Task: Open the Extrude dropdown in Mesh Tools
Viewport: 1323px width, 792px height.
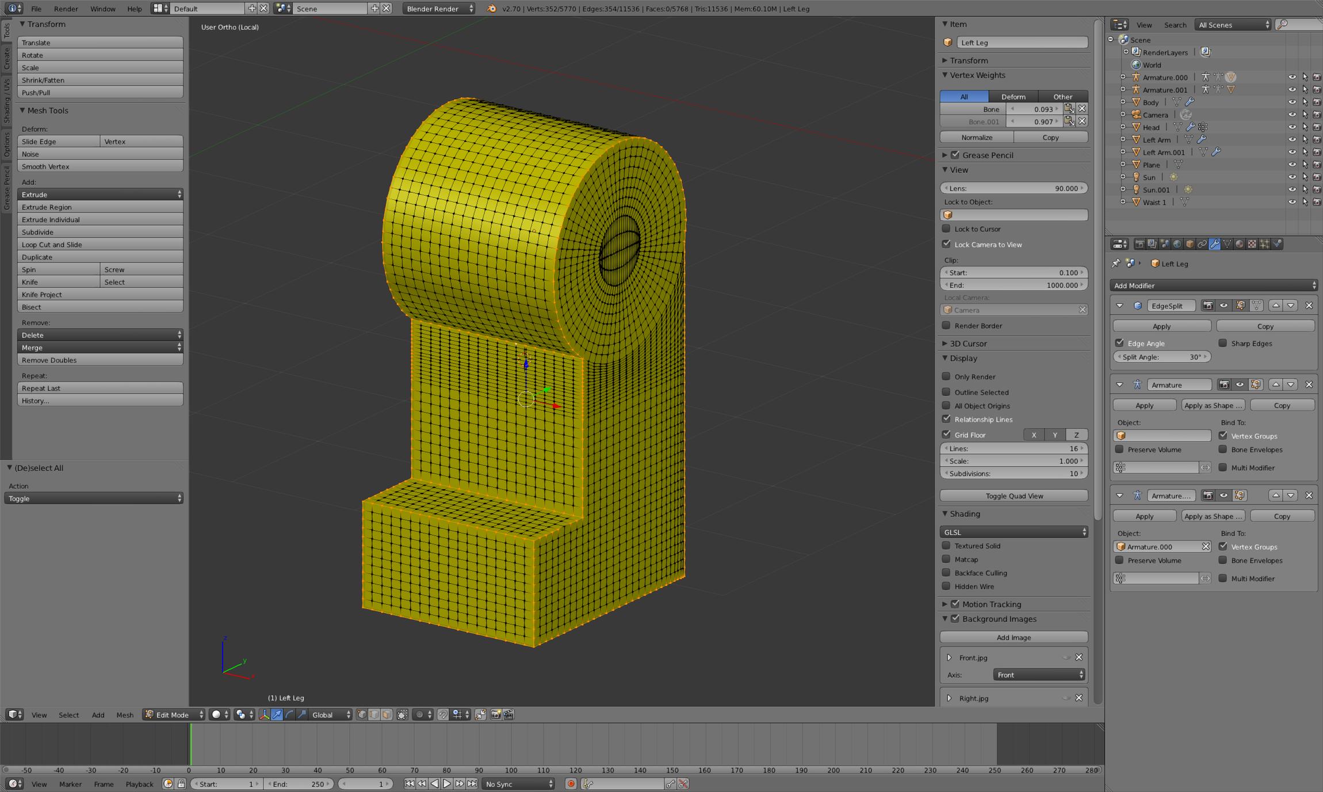Action: pyautogui.click(x=100, y=195)
